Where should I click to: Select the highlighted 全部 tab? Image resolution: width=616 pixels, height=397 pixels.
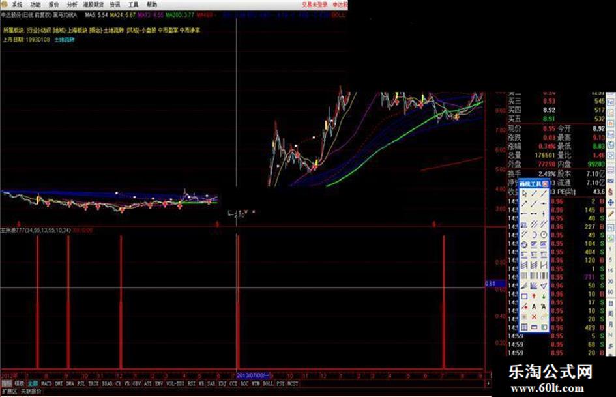click(x=33, y=383)
